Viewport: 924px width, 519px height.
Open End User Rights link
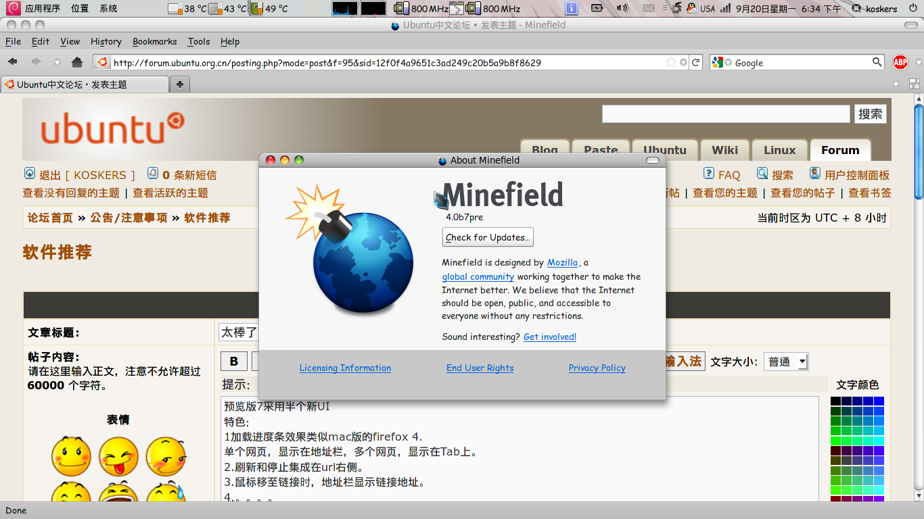(480, 368)
